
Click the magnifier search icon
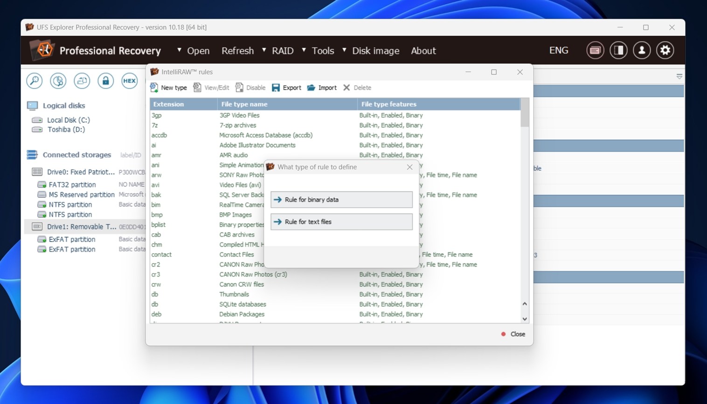35,81
